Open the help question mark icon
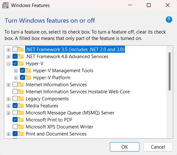Image resolution: width=177 pixels, height=155 pixels. pyautogui.click(x=169, y=19)
